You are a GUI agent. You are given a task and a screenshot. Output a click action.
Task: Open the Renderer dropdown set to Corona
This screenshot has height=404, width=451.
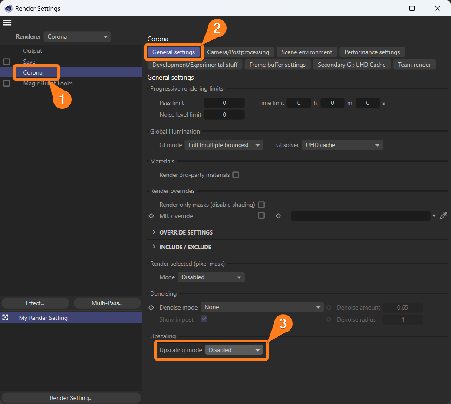(77, 36)
